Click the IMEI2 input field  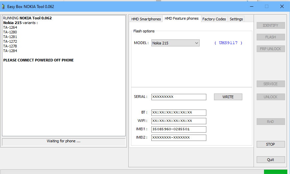pyautogui.click(x=179, y=138)
